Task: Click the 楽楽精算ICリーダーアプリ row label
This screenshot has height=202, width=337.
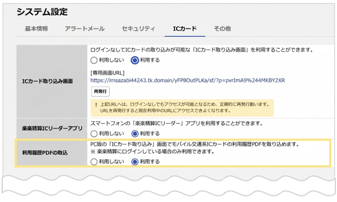Action: 52,129
